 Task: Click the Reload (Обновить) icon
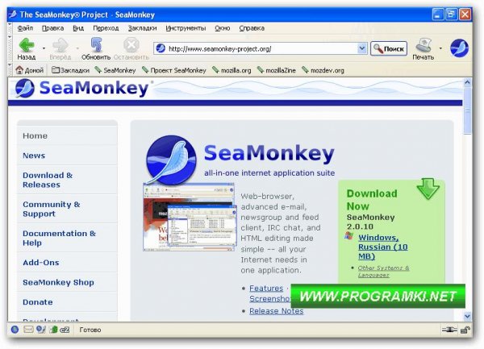pyautogui.click(x=96, y=44)
